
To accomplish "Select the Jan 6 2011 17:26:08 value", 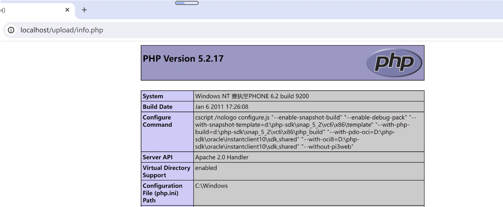I will (x=222, y=107).
